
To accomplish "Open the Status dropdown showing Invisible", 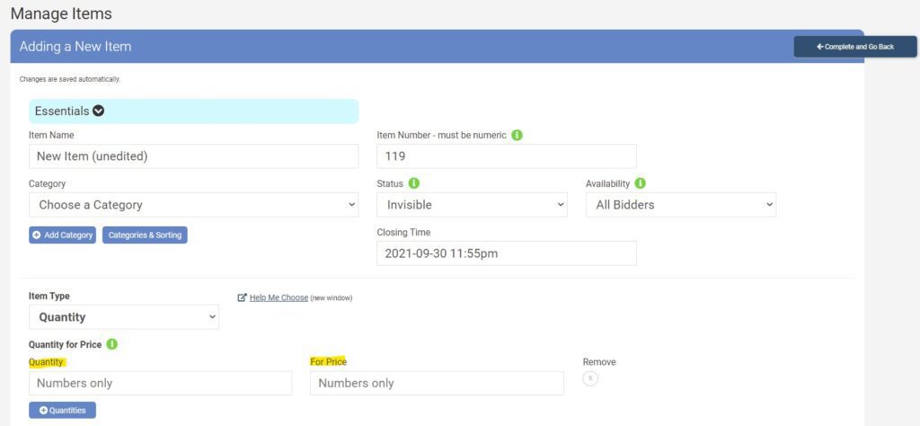I will coord(472,205).
